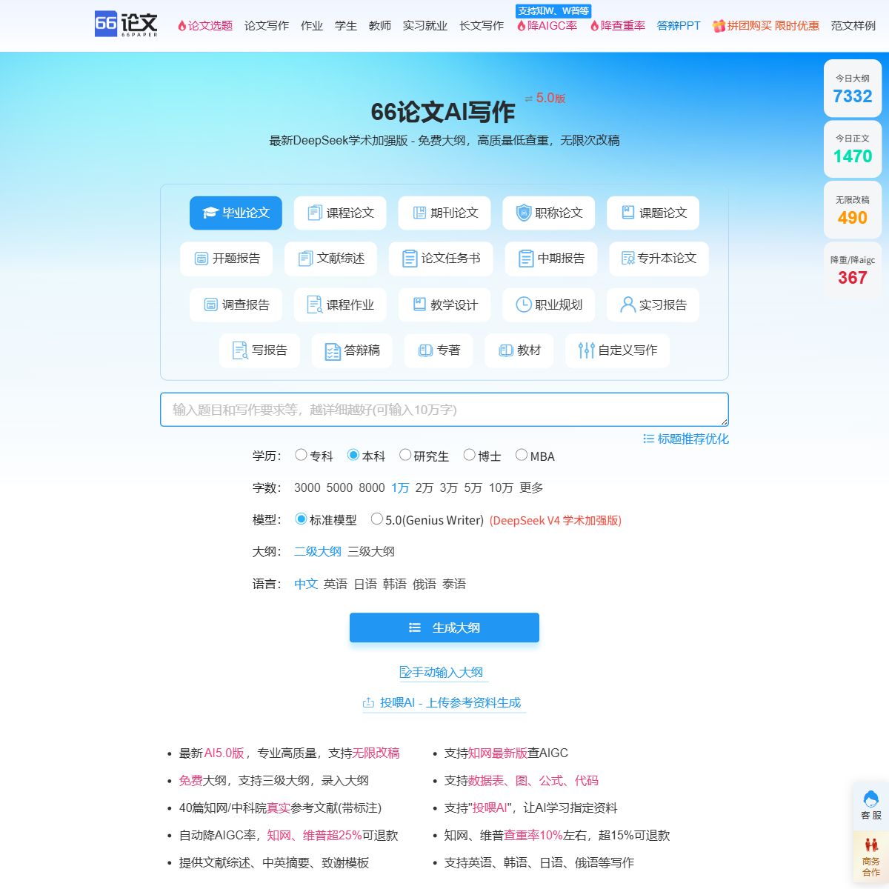Select the 博士 education radio button

click(x=470, y=455)
